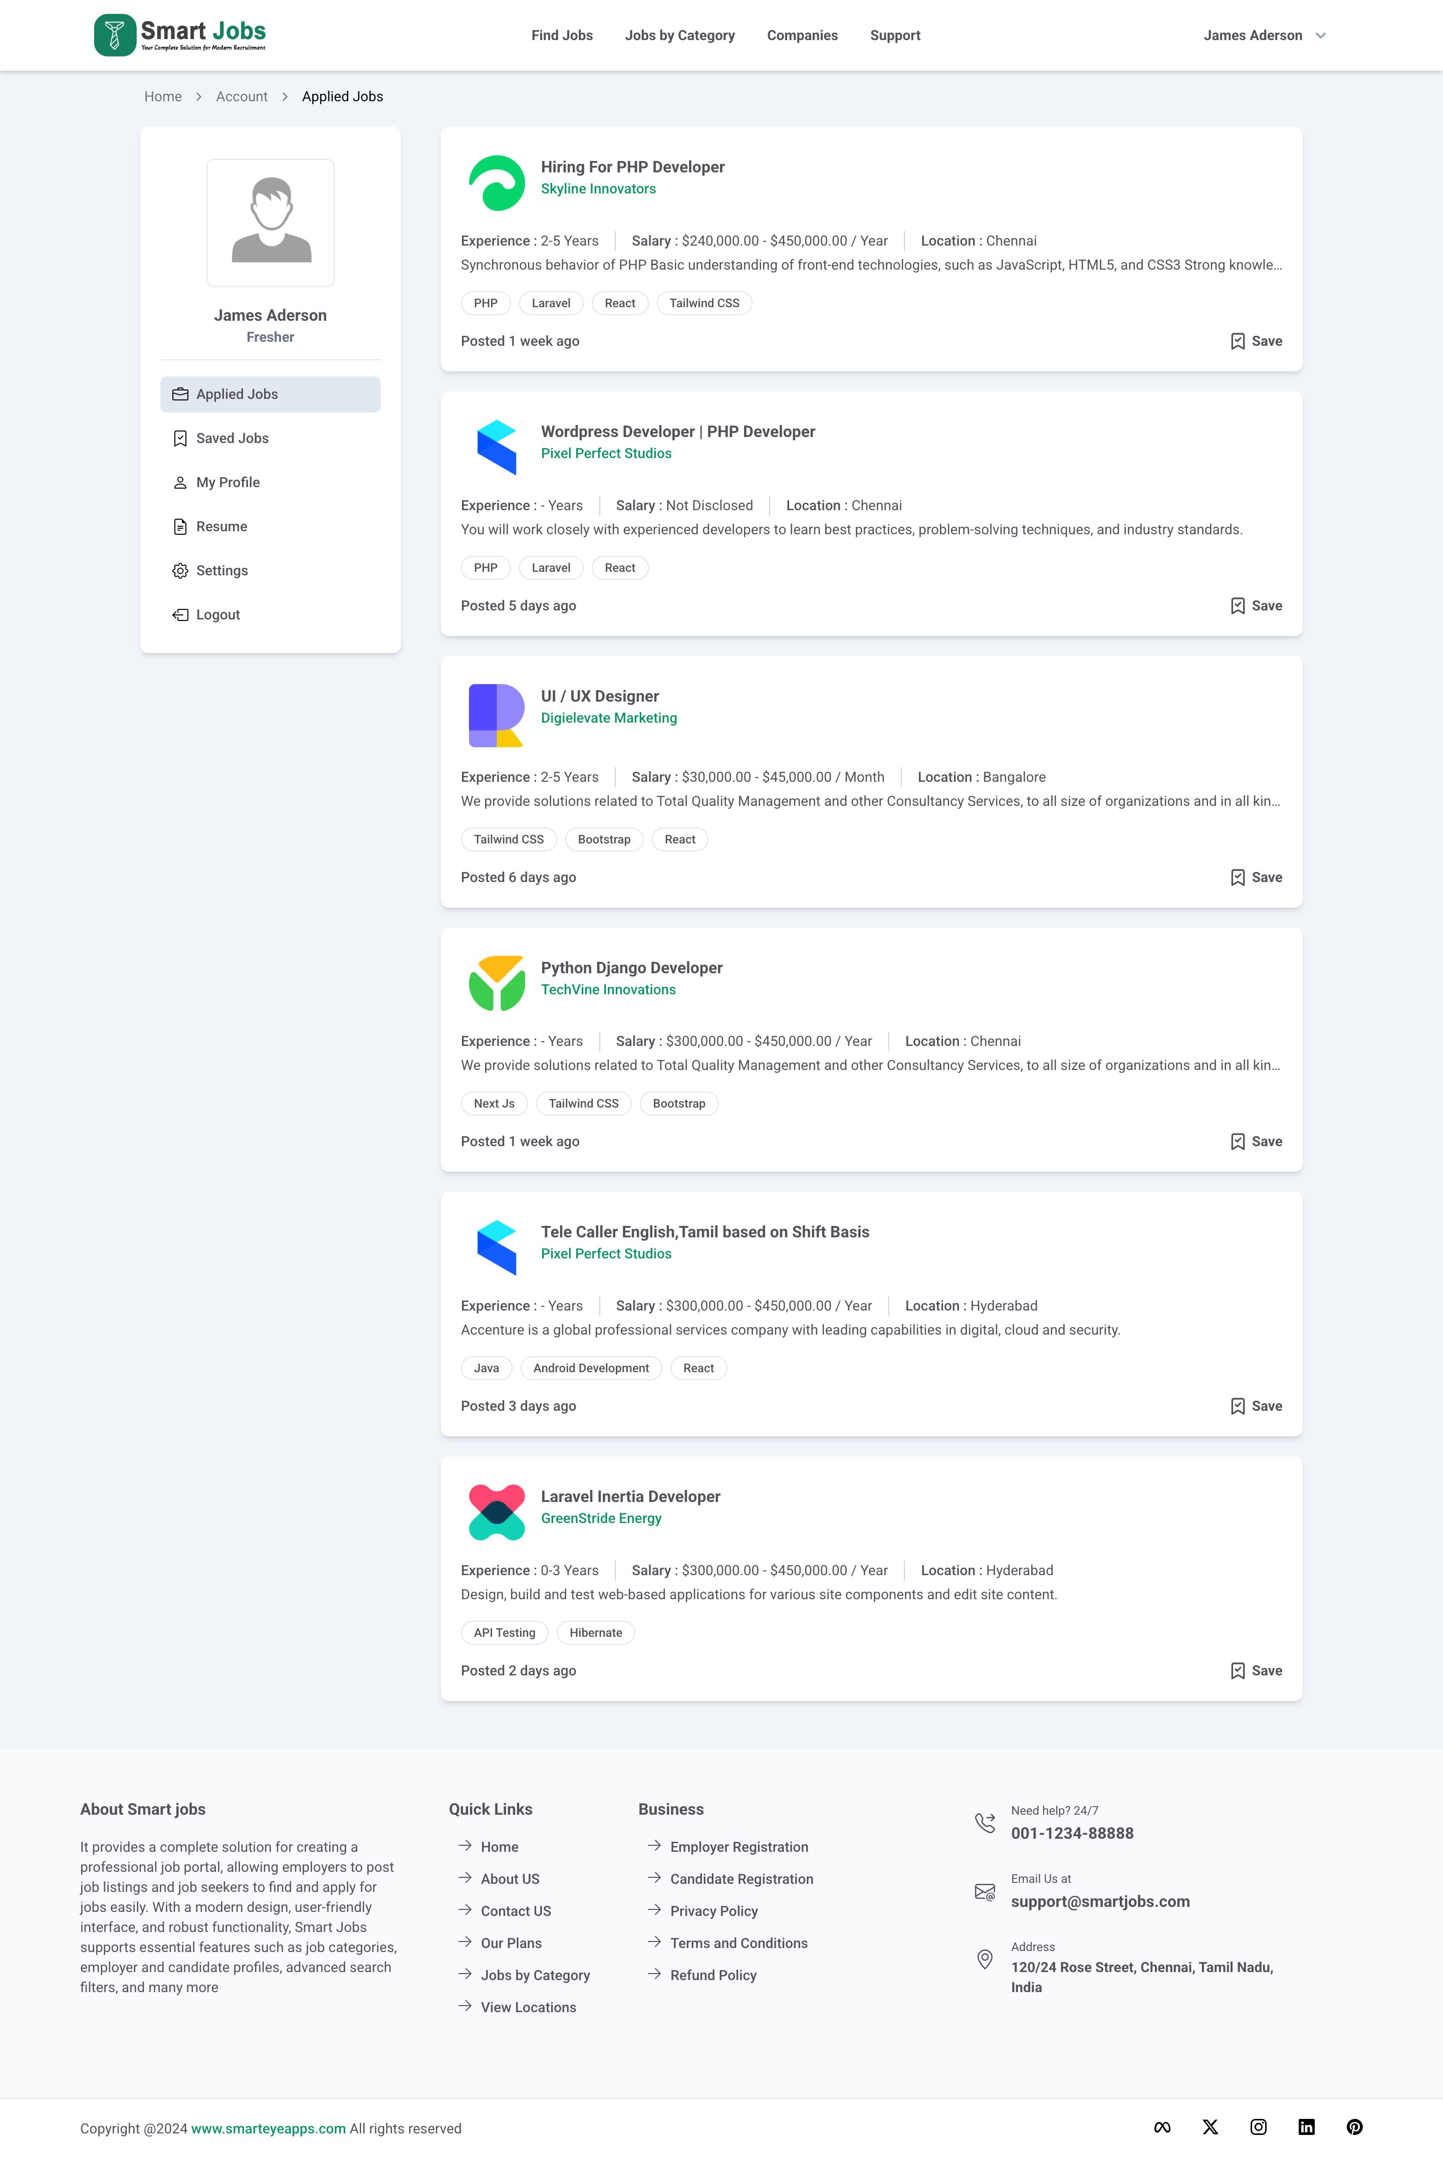
Task: Open Saved Jobs in sidebar
Action: click(x=232, y=438)
